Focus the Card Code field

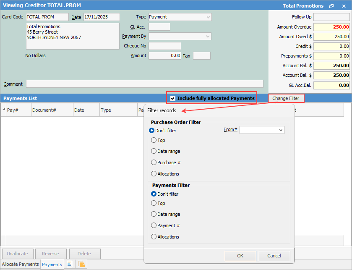[47, 17]
